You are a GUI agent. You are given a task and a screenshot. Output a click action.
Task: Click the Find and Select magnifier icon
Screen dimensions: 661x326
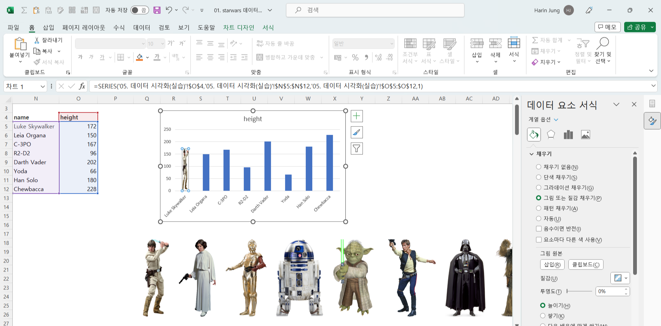[603, 43]
